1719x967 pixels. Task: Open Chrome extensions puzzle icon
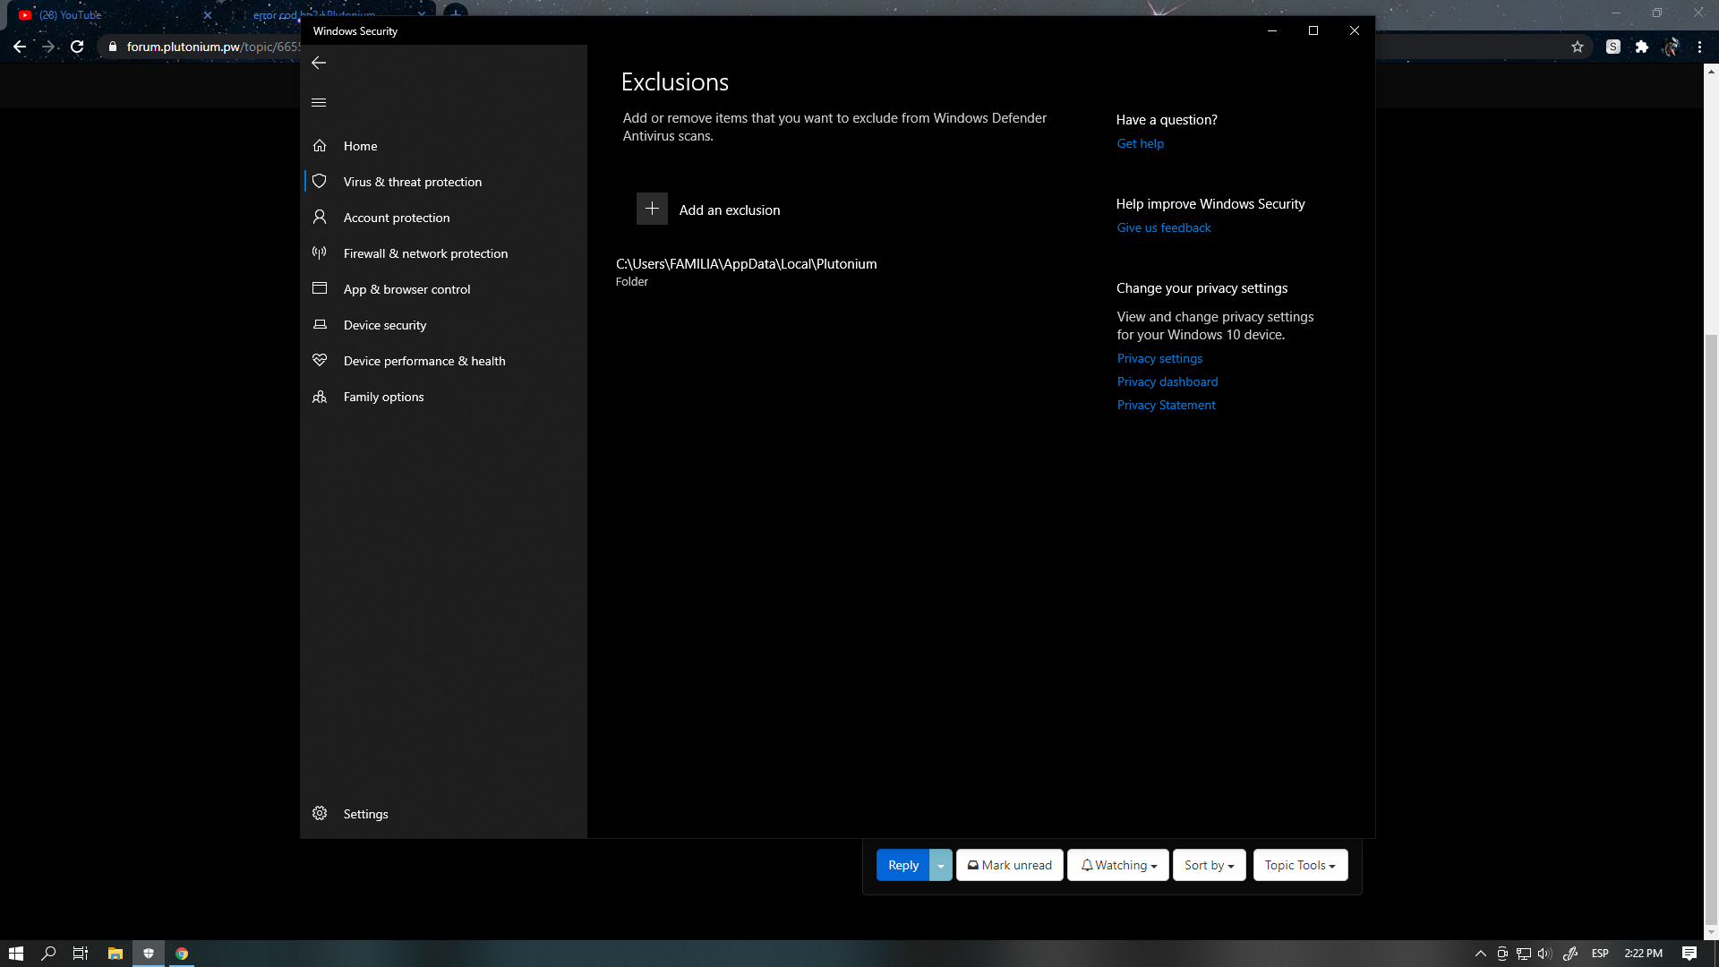coord(1641,47)
